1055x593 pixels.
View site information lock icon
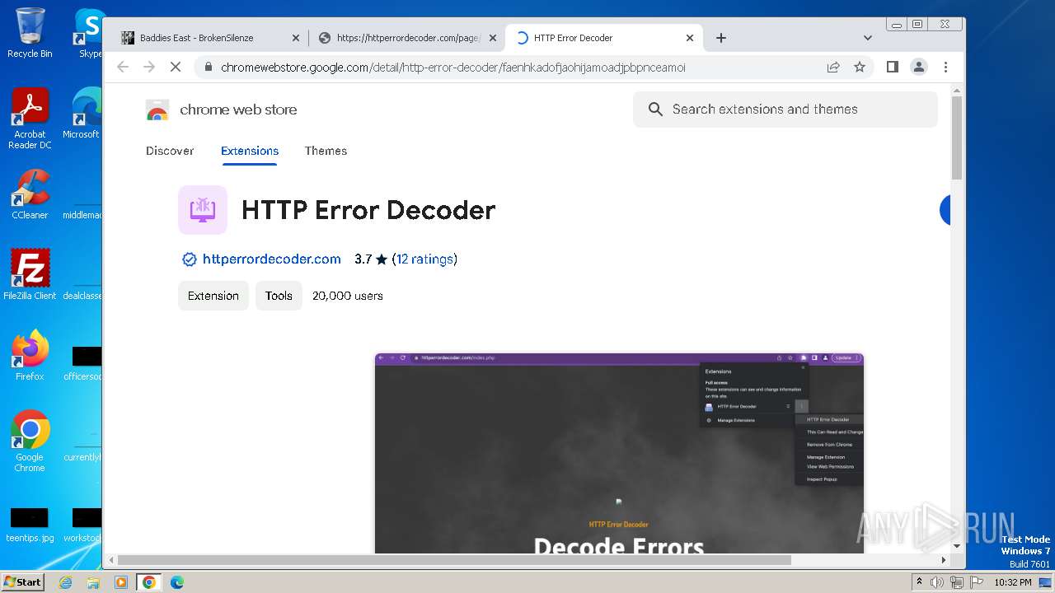coord(209,67)
